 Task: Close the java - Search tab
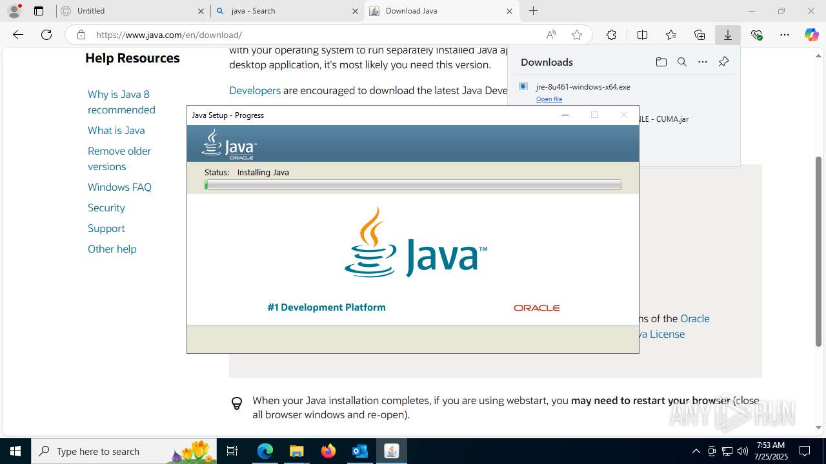pyautogui.click(x=355, y=11)
